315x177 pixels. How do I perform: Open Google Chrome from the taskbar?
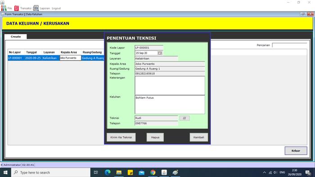pyautogui.click(x=153, y=173)
